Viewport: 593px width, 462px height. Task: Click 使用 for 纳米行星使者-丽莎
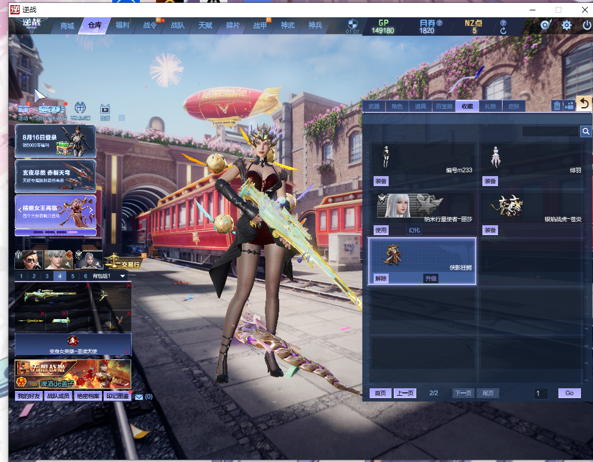pos(381,230)
